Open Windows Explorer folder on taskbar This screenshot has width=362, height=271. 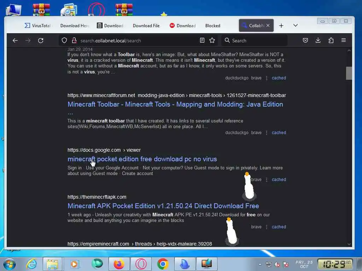click(x=52, y=264)
